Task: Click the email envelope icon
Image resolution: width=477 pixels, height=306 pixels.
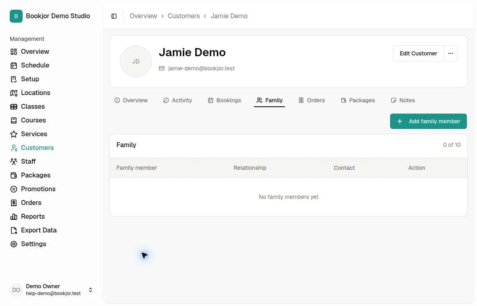Action: (162, 68)
